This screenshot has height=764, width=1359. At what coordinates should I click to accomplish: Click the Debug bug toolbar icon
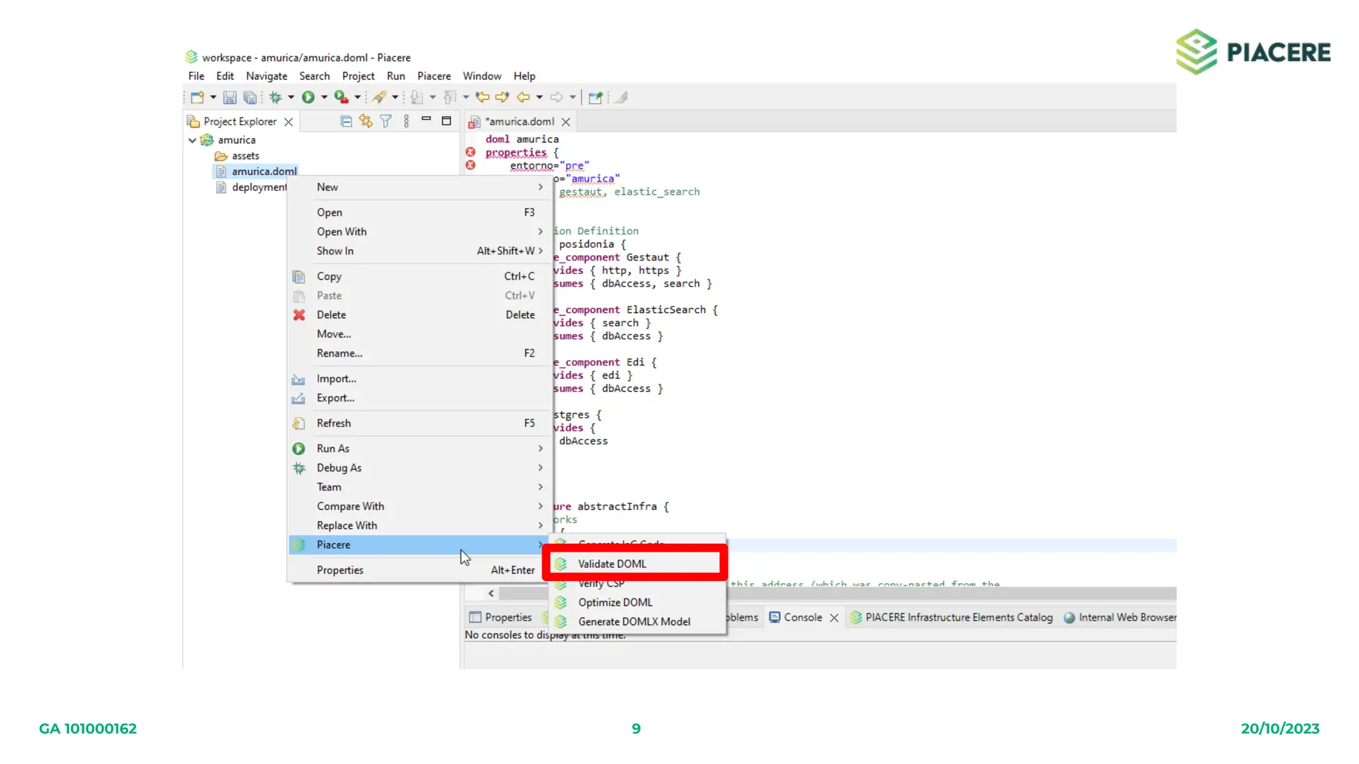275,97
